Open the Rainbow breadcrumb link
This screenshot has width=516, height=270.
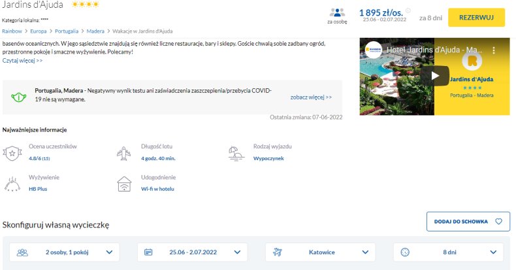click(12, 31)
